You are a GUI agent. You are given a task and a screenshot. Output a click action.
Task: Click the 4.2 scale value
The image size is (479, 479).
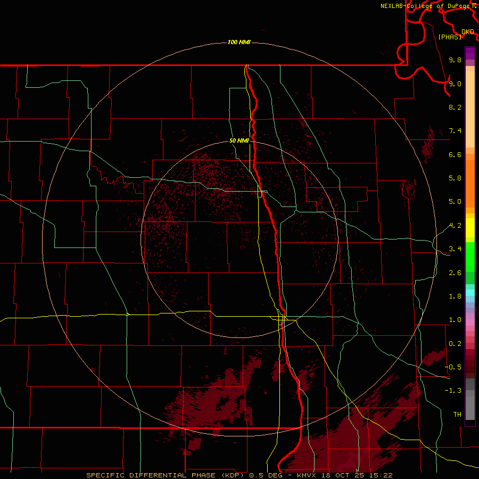click(x=455, y=226)
